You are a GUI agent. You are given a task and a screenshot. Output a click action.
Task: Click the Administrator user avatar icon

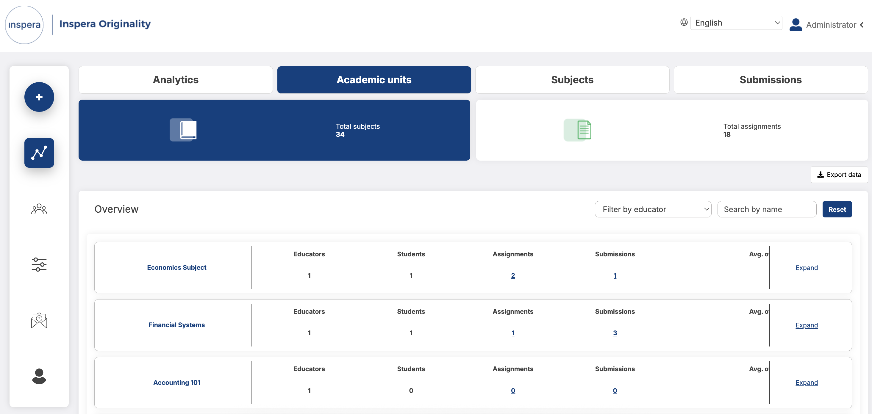(796, 25)
